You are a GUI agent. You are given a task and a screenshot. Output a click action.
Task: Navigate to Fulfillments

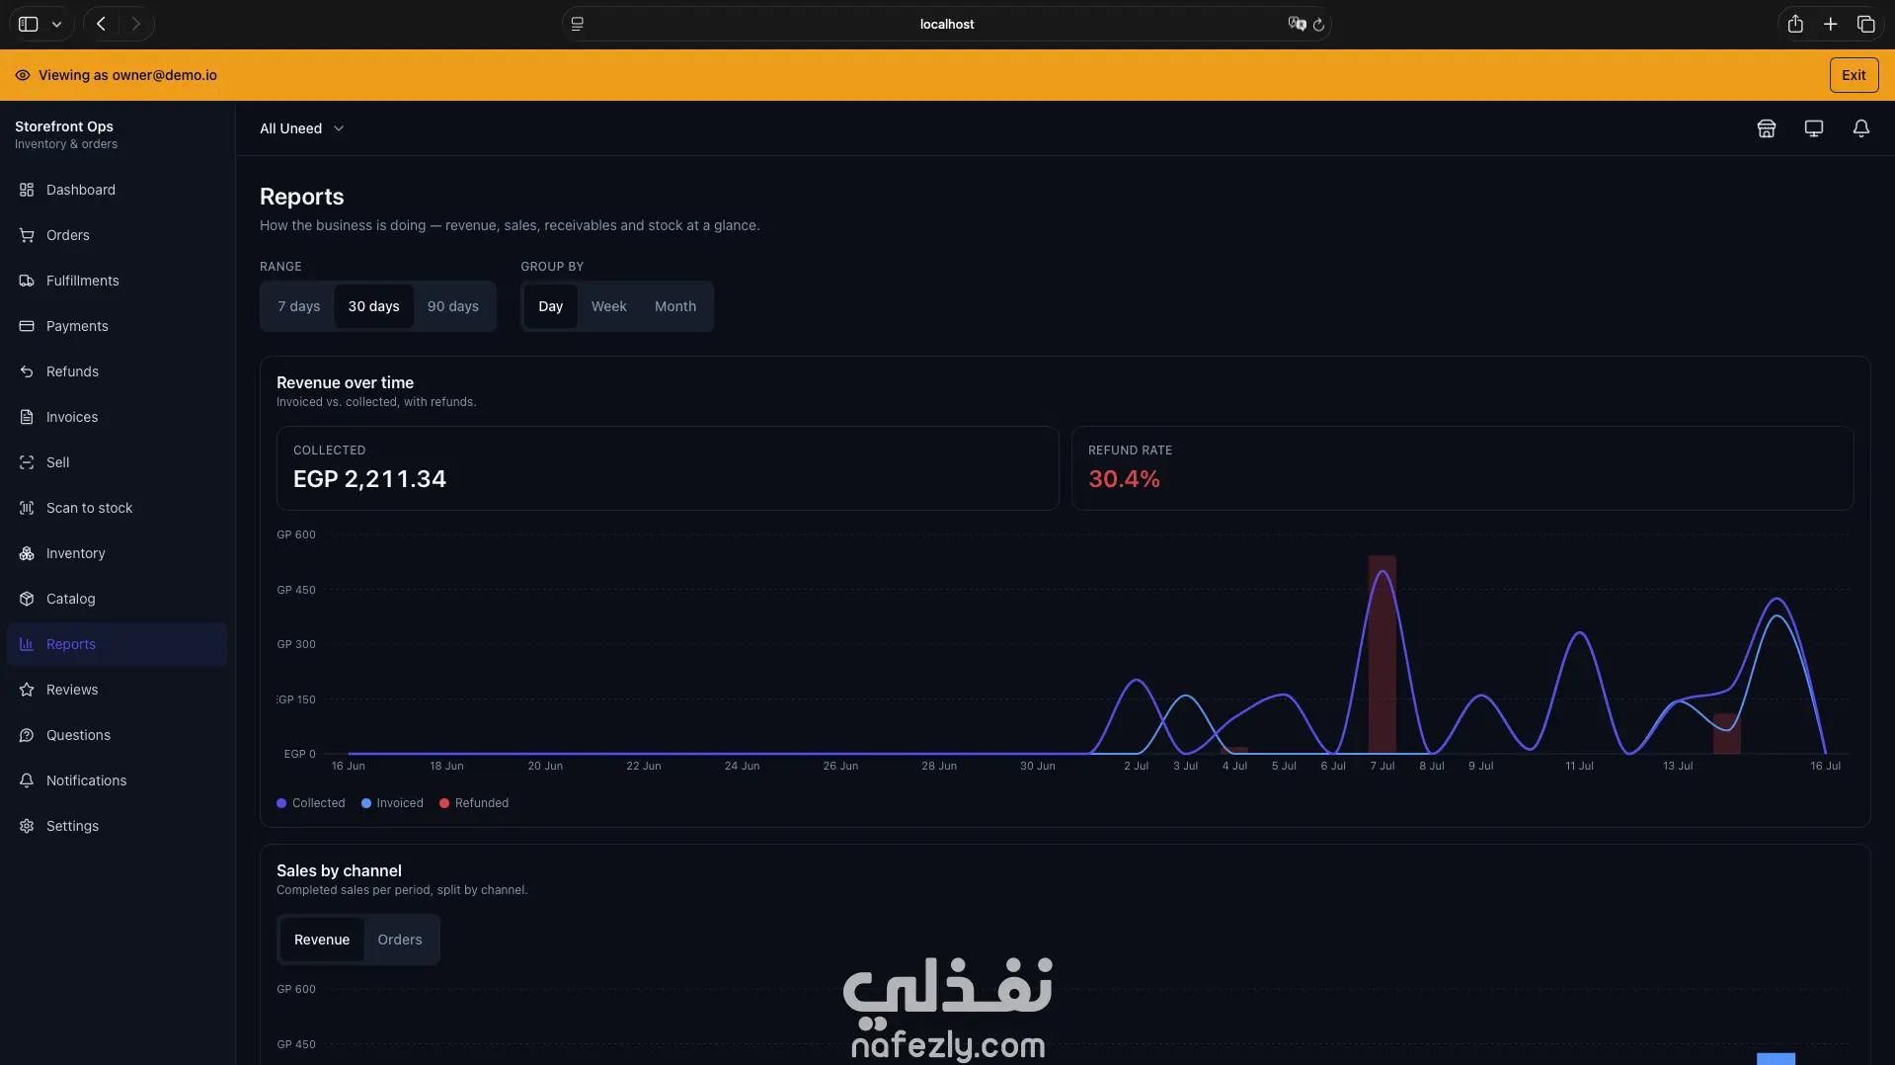[x=117, y=281]
